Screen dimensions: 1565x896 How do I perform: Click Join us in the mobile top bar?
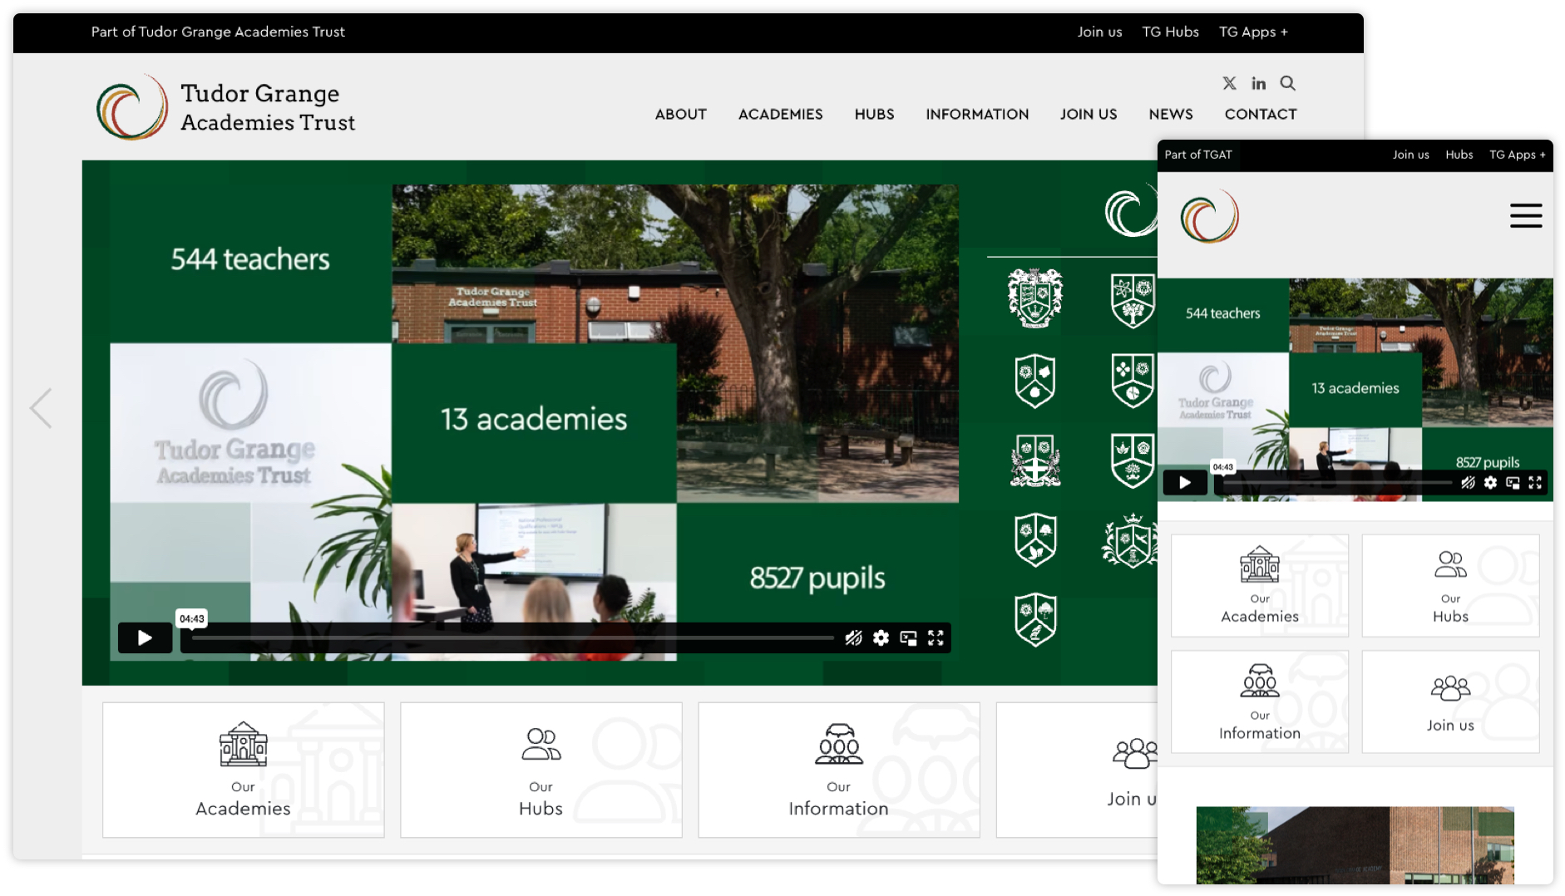pyautogui.click(x=1410, y=155)
